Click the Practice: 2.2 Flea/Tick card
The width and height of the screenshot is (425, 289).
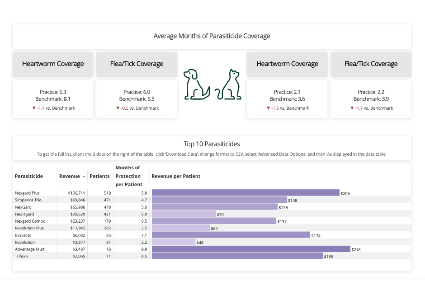(371, 99)
